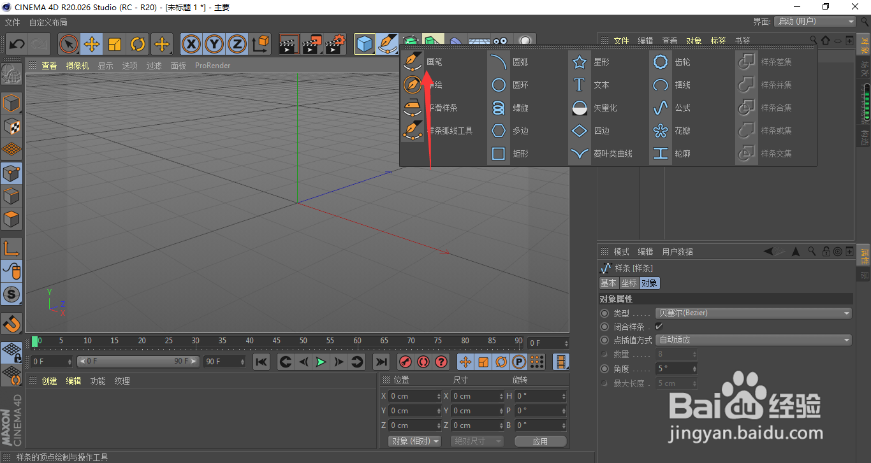871x463 pixels.
Task: Toggle the Z axis lock
Action: coord(237,44)
